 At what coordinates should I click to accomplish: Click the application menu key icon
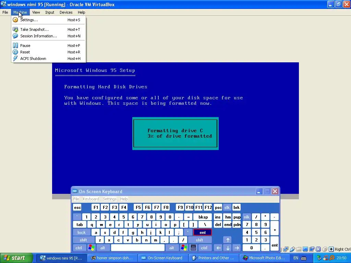click(193, 248)
